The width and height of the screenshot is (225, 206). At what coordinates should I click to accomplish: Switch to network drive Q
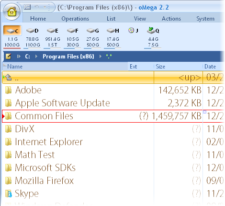coord(153,30)
